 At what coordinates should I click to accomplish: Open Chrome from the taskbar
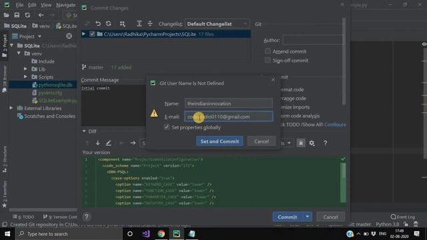[161, 234]
